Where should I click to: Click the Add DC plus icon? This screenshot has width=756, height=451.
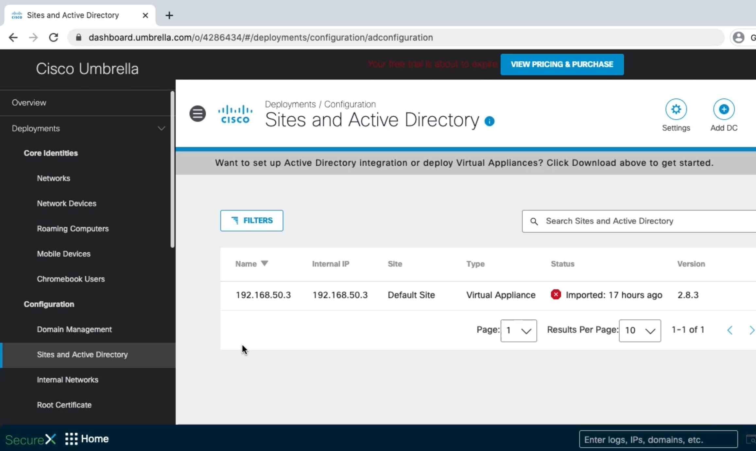pyautogui.click(x=724, y=109)
